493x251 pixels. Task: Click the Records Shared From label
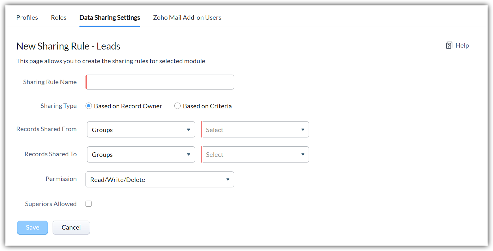pos(46,129)
